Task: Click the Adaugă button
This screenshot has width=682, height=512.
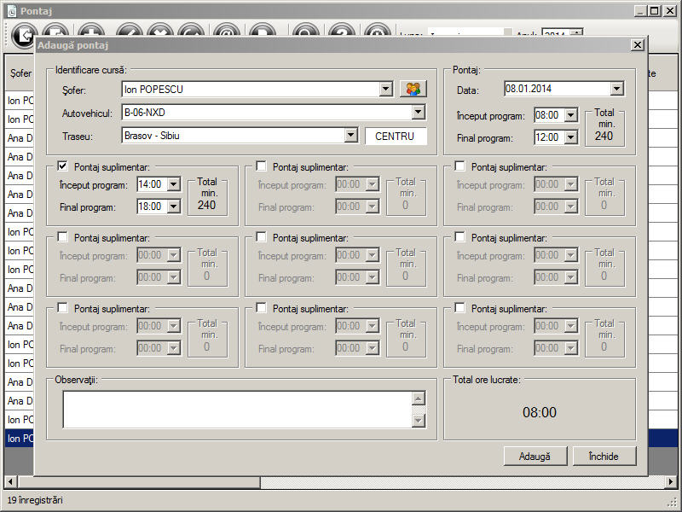Action: [x=535, y=457]
